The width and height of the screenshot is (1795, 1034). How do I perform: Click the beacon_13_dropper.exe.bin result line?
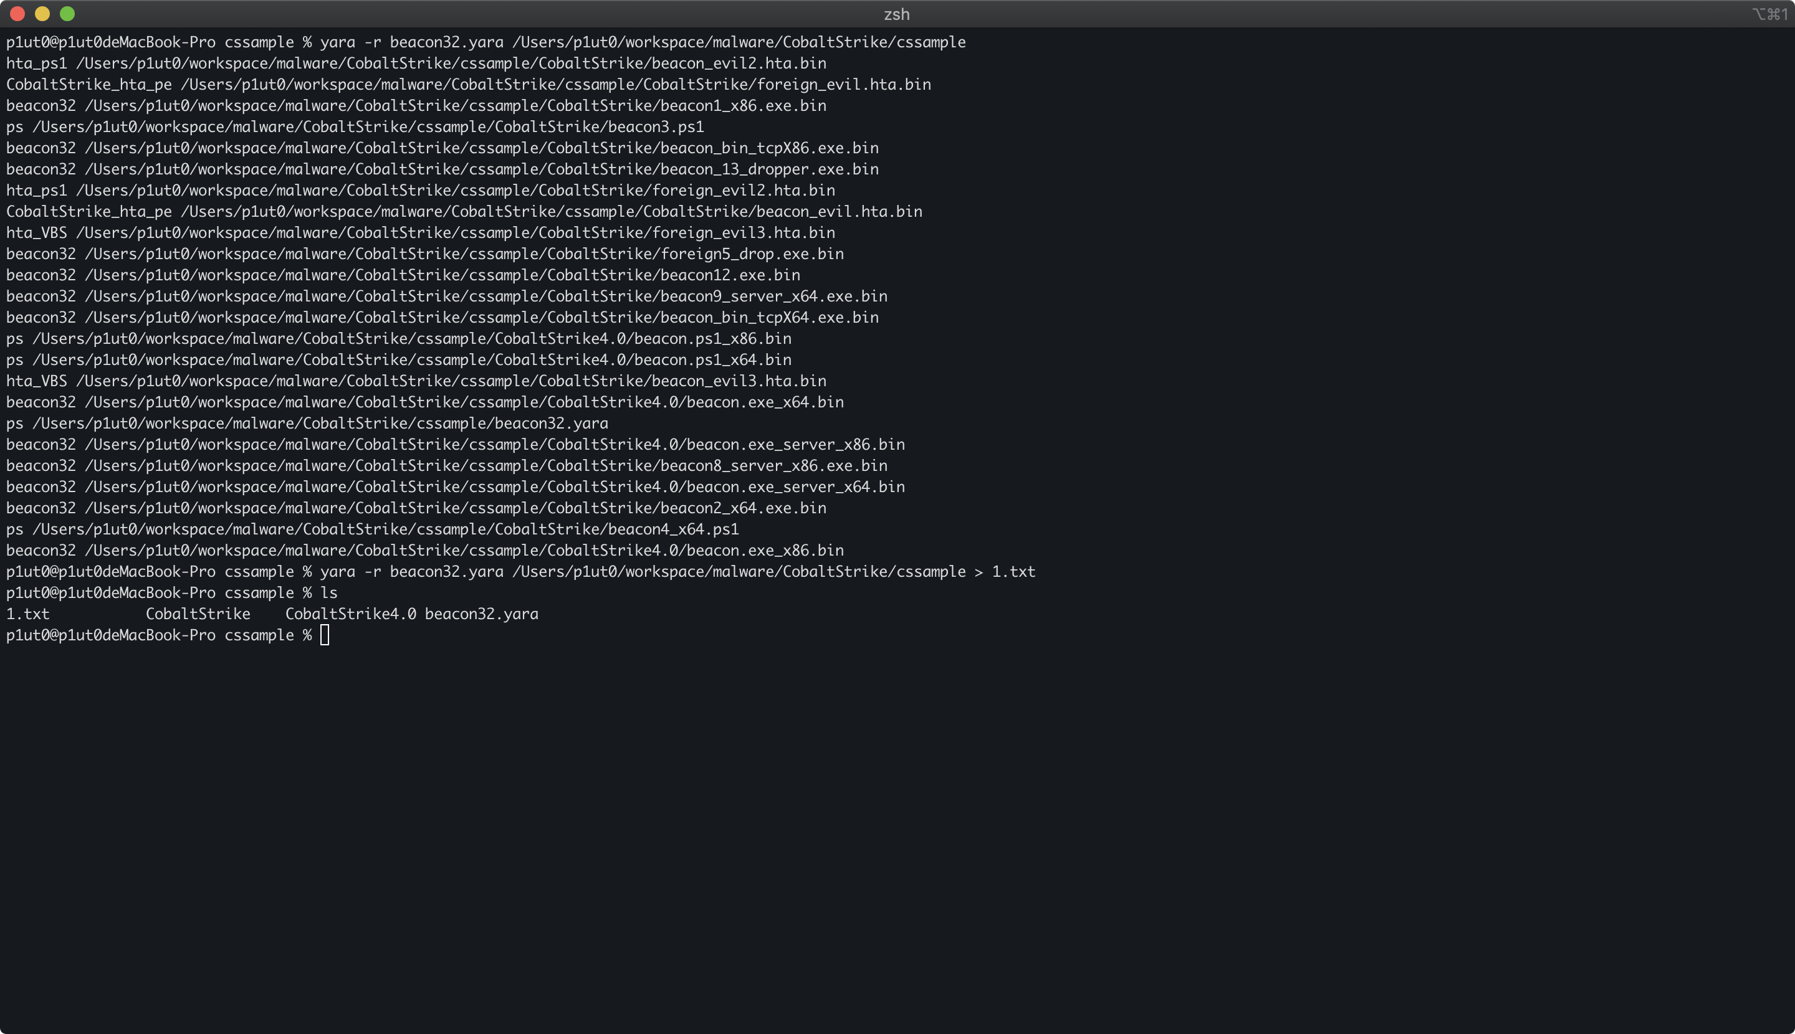point(443,169)
